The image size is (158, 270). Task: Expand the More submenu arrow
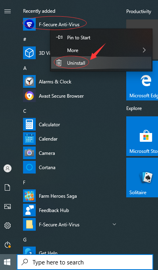144,50
